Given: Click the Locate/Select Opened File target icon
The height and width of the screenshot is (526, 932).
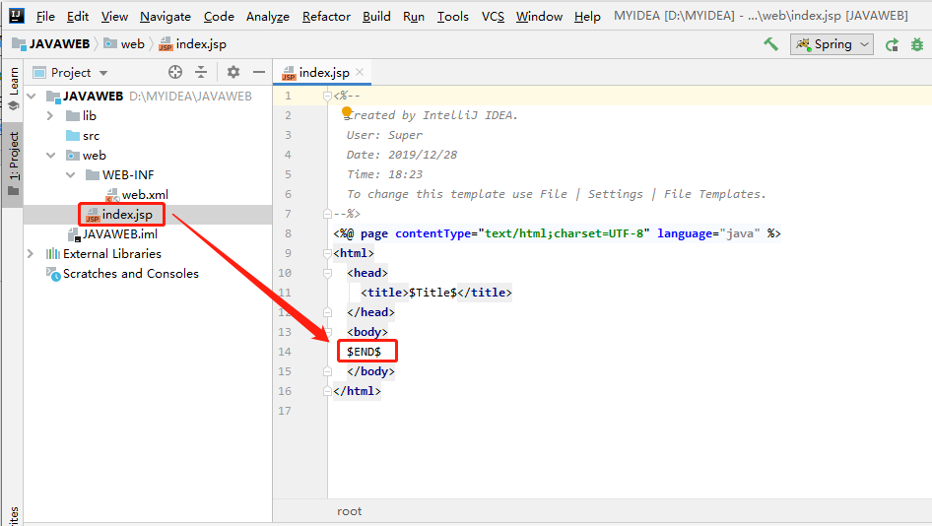Looking at the screenshot, I should [174, 73].
